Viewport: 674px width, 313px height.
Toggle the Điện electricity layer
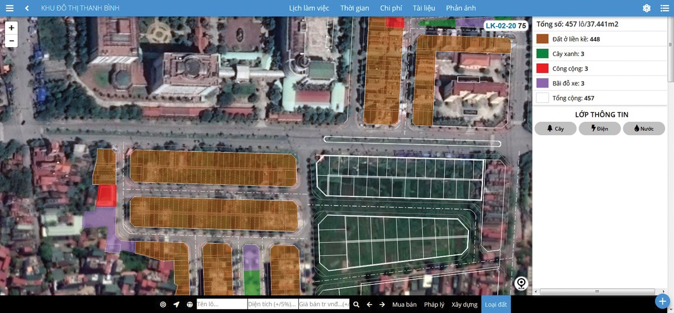[599, 128]
